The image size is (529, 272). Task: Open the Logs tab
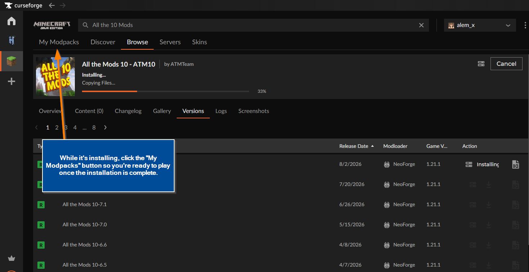(221, 111)
